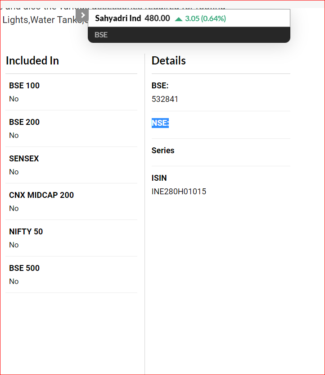Click the CNX MIDCAP 200 label

(41, 195)
